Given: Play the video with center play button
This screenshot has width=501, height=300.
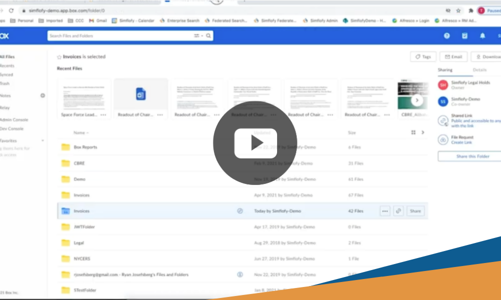Looking at the screenshot, I should (x=256, y=143).
